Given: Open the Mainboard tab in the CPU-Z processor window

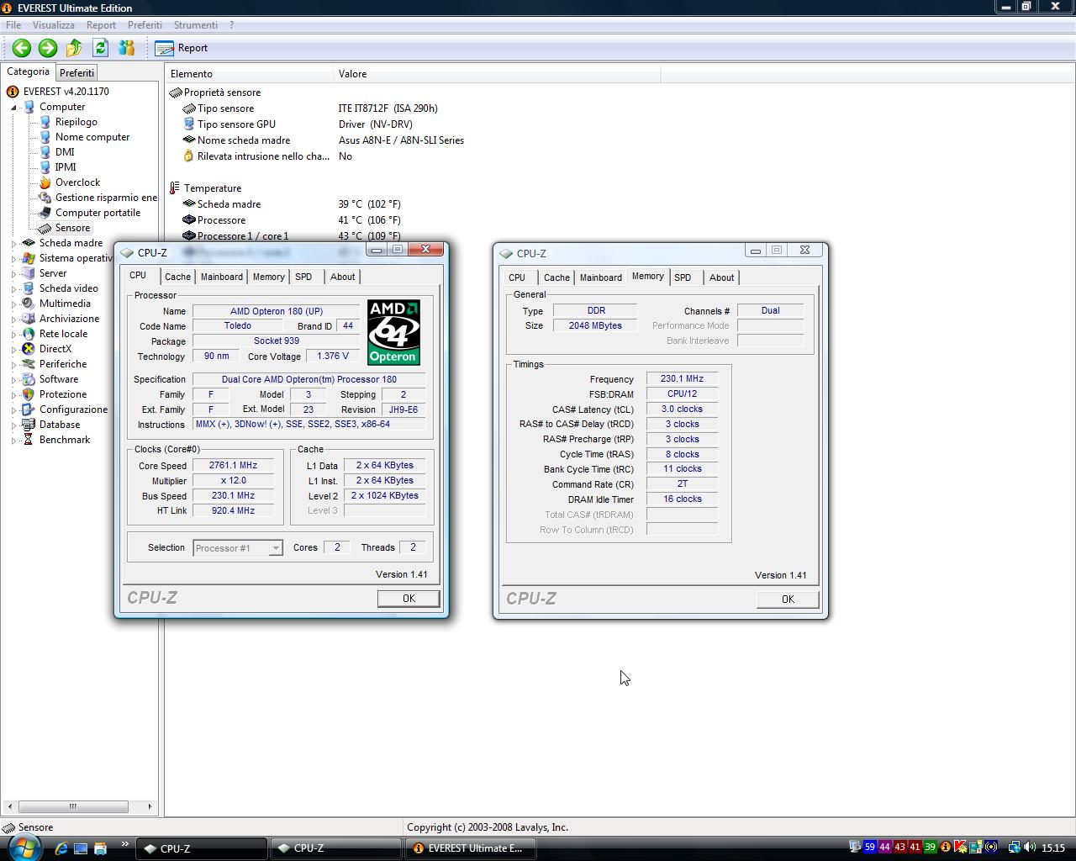Looking at the screenshot, I should [222, 277].
